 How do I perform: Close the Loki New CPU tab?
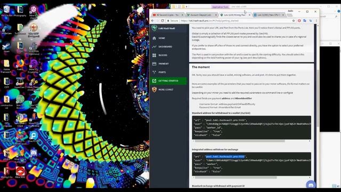click(x=283, y=15)
